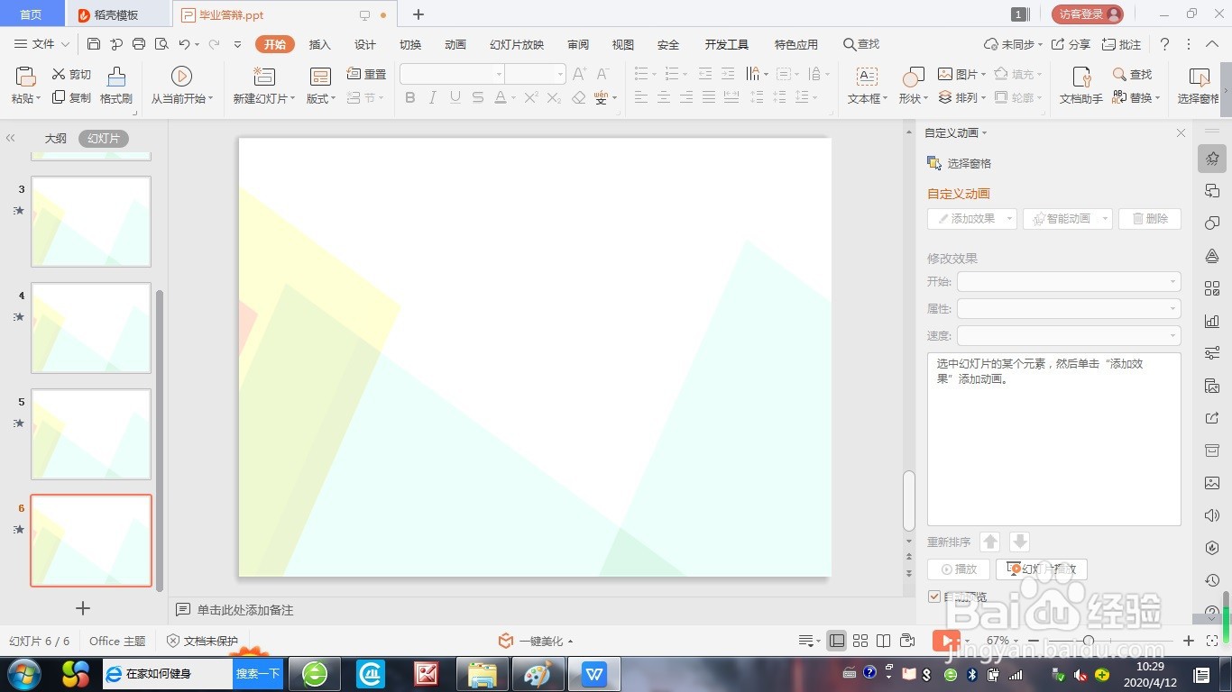Toggle Subscript formatting
The image size is (1232, 692).
555,97
